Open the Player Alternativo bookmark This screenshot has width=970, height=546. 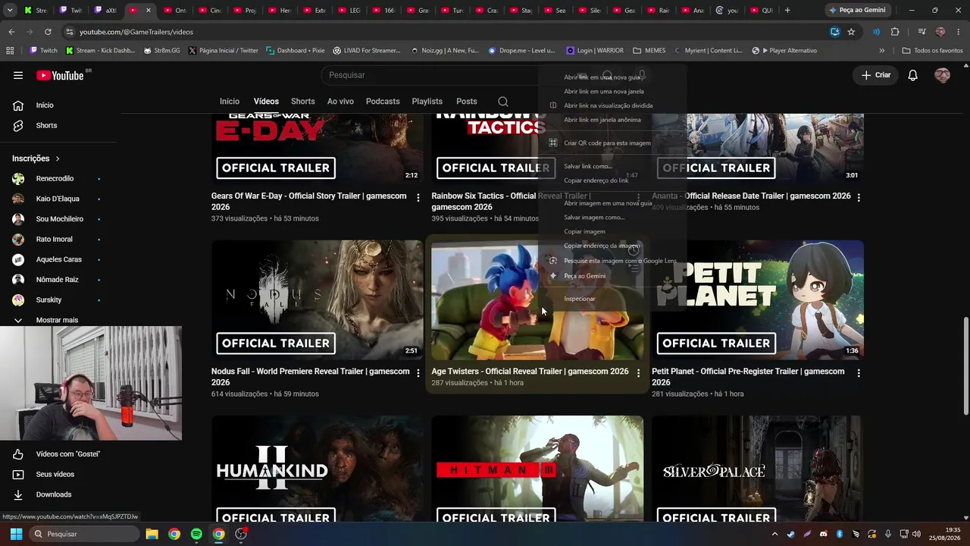click(784, 51)
